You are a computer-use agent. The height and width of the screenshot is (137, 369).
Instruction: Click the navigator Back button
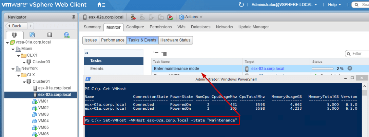coord(17,26)
